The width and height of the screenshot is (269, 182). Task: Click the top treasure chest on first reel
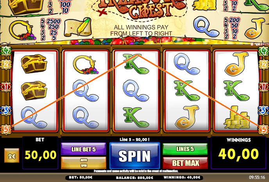click(34, 64)
